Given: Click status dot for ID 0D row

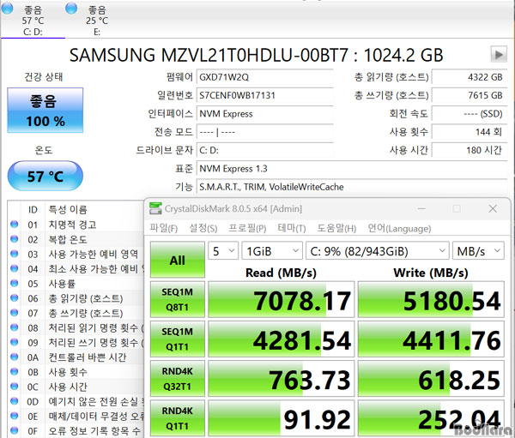Looking at the screenshot, I should (14, 401).
